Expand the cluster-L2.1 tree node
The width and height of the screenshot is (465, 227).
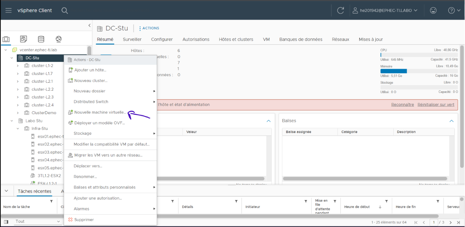click(x=18, y=81)
